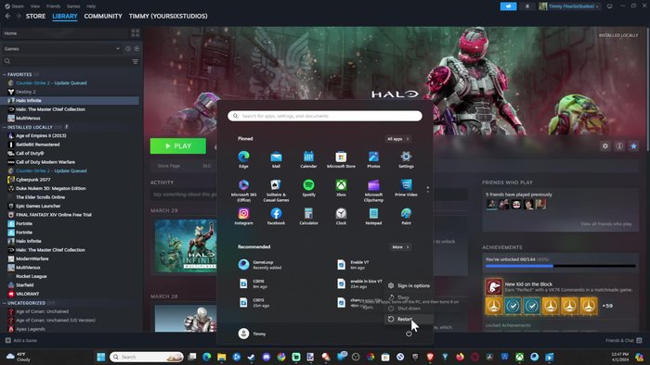Image resolution: width=650 pixels, height=365 pixels.
Task: Open Timmy user account in Start menu
Action: pyautogui.click(x=252, y=334)
